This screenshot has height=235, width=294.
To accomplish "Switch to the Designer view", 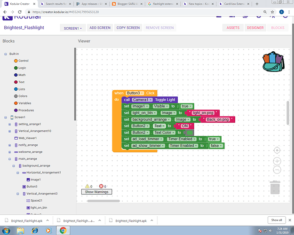I will [255, 28].
